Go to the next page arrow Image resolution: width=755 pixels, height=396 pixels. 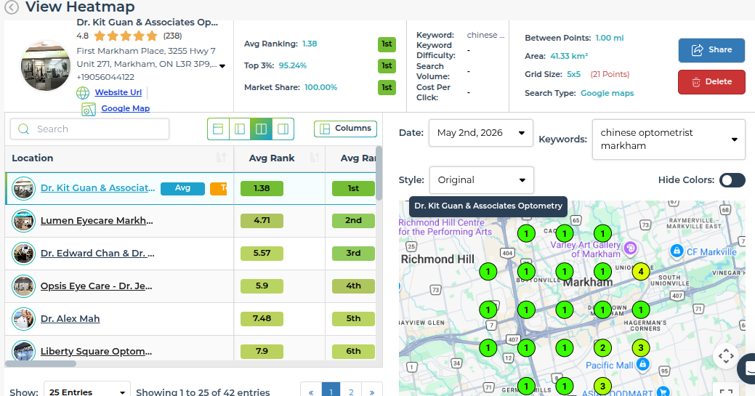click(x=372, y=391)
